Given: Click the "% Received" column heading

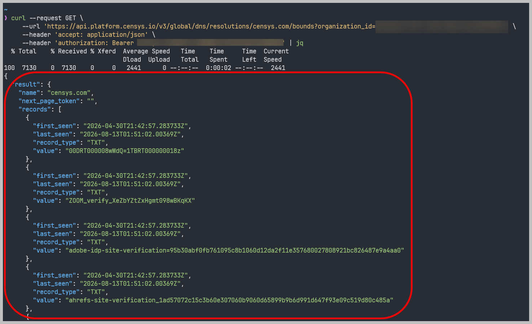Looking at the screenshot, I should coord(69,51).
